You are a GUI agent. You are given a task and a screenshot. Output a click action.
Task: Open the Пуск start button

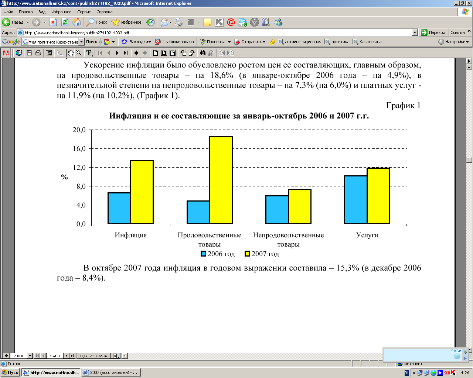[x=10, y=372]
